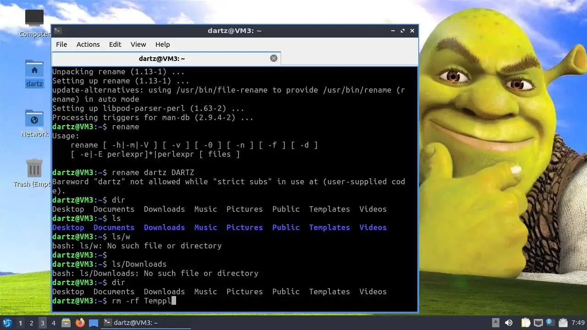This screenshot has width=587, height=330.
Task: Click the blue 'Pictures' entry in ls output
Action: 244,227
